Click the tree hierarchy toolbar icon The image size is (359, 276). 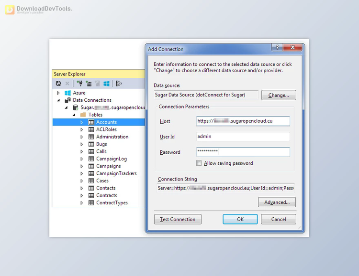pyautogui.click(x=119, y=84)
